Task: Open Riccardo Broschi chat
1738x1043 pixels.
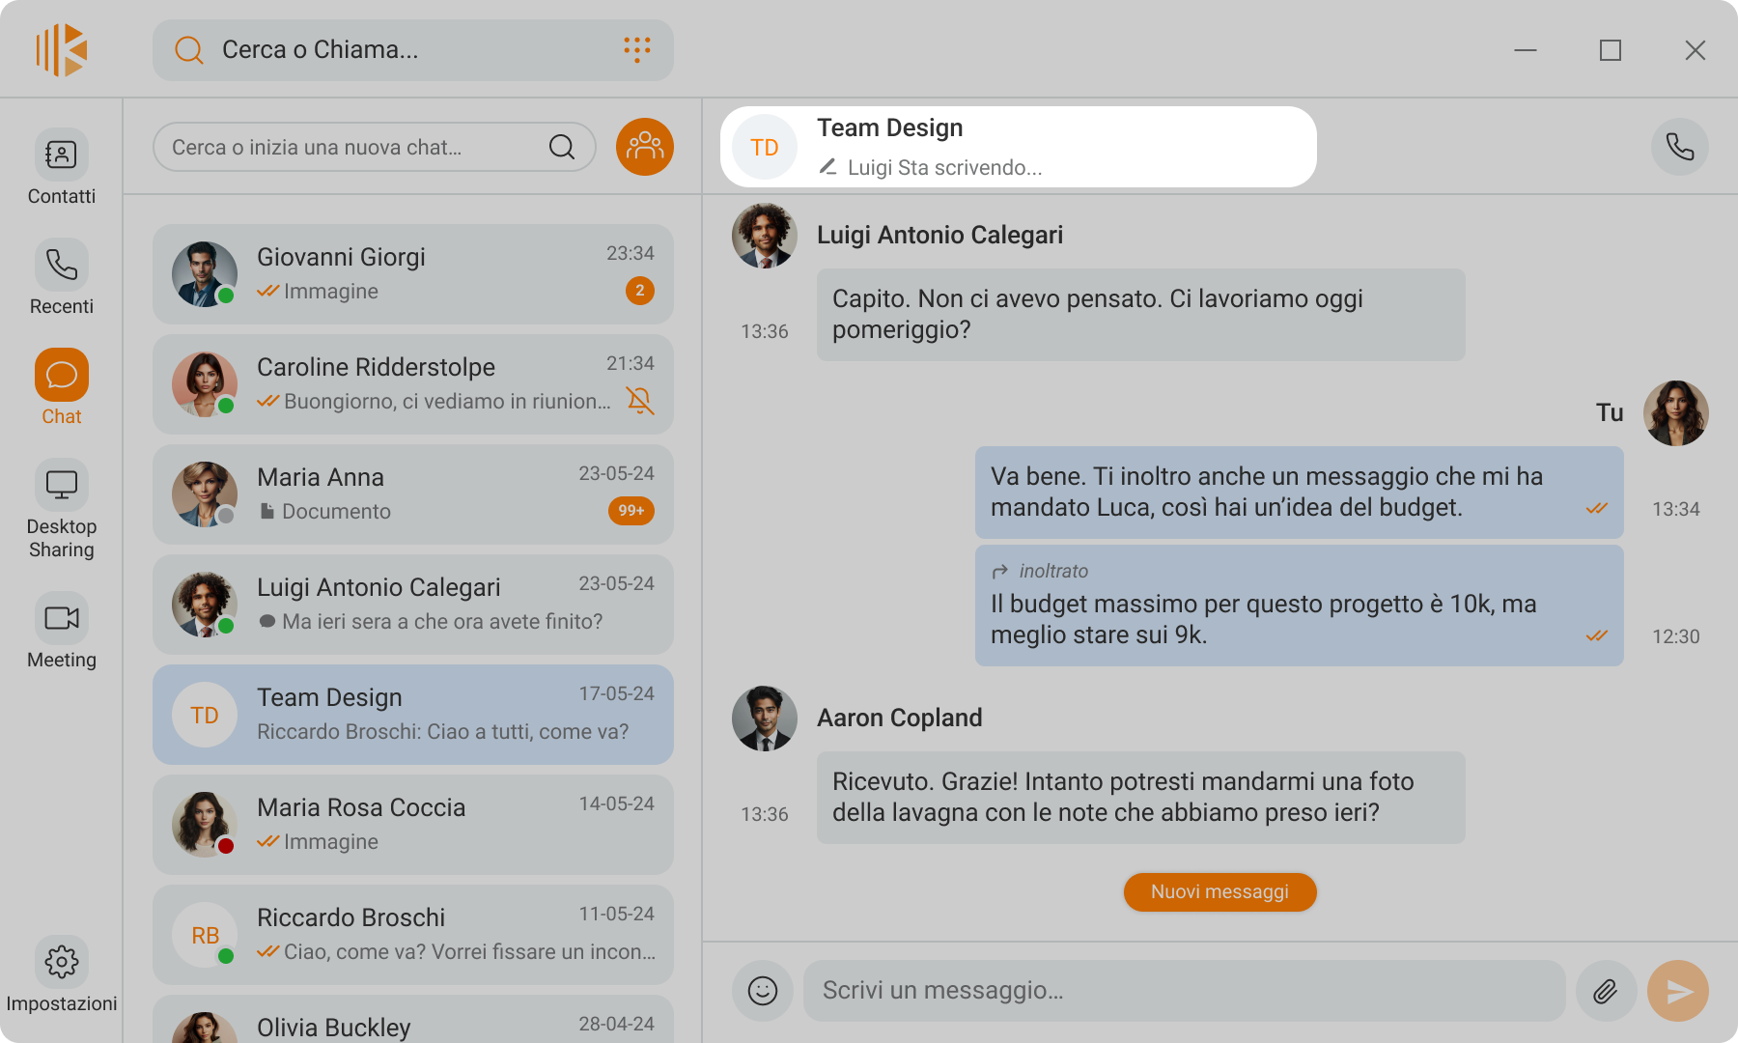Action: [413, 935]
